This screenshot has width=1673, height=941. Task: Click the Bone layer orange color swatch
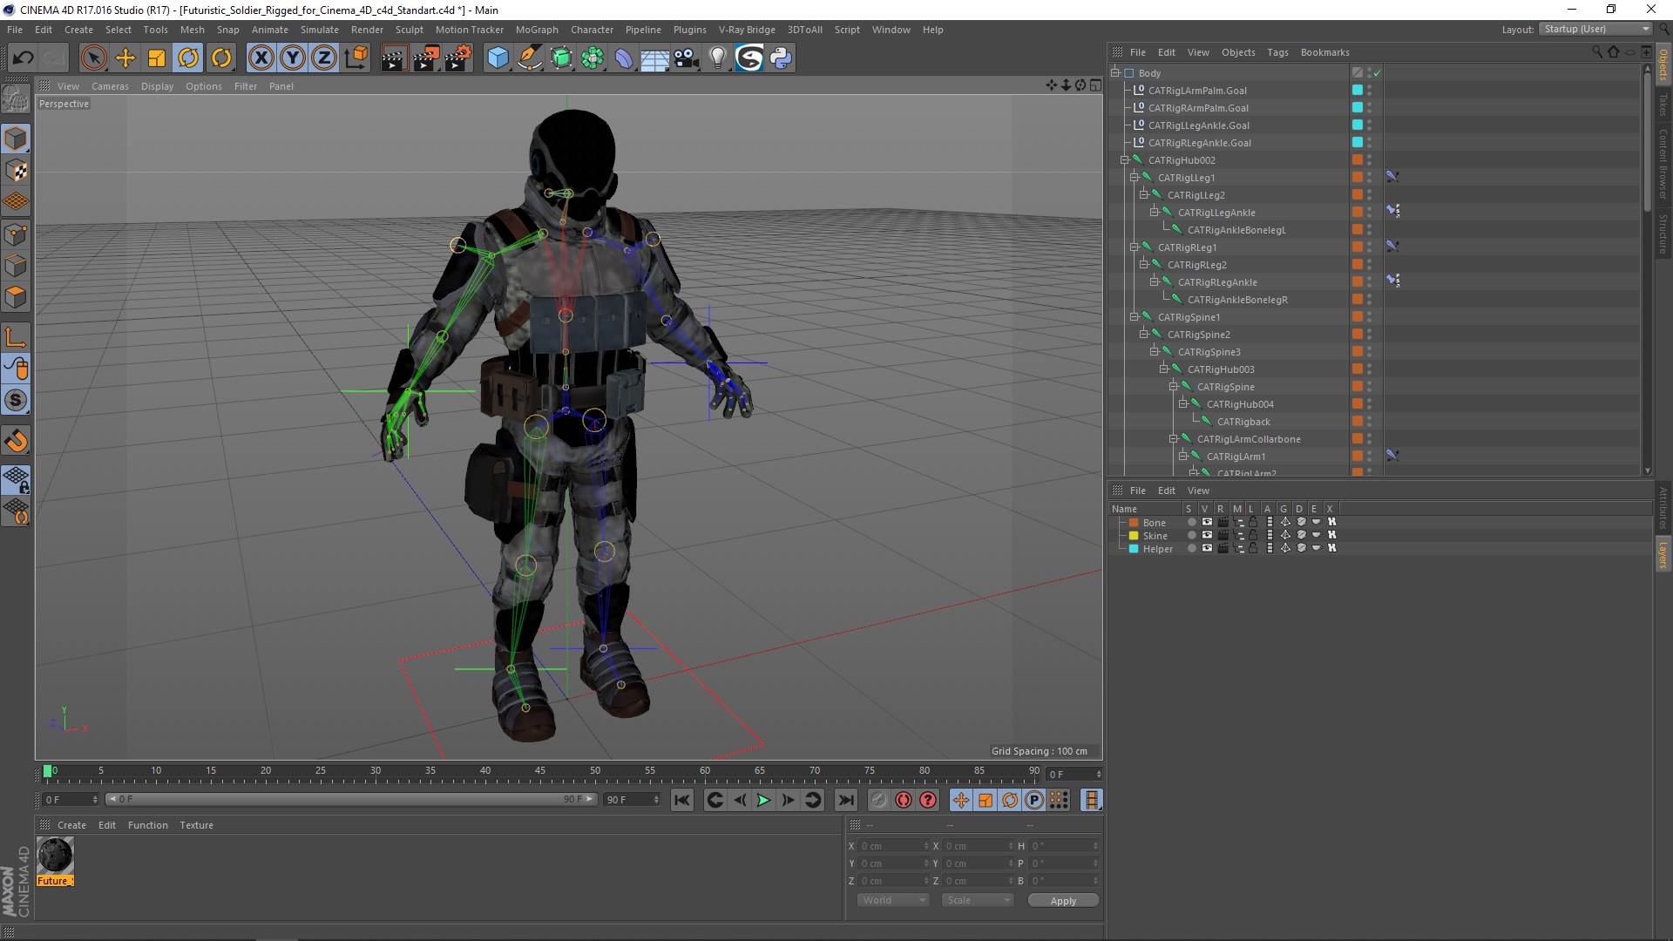pos(1134,523)
